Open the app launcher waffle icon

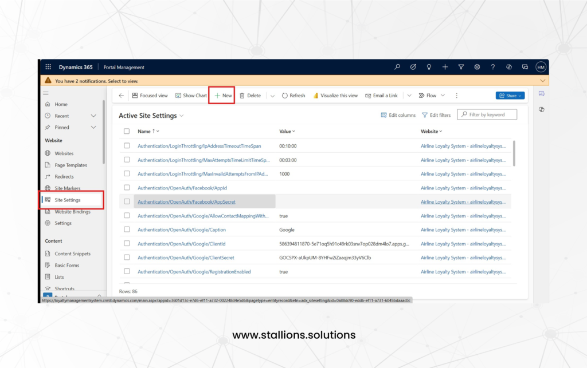coord(48,67)
